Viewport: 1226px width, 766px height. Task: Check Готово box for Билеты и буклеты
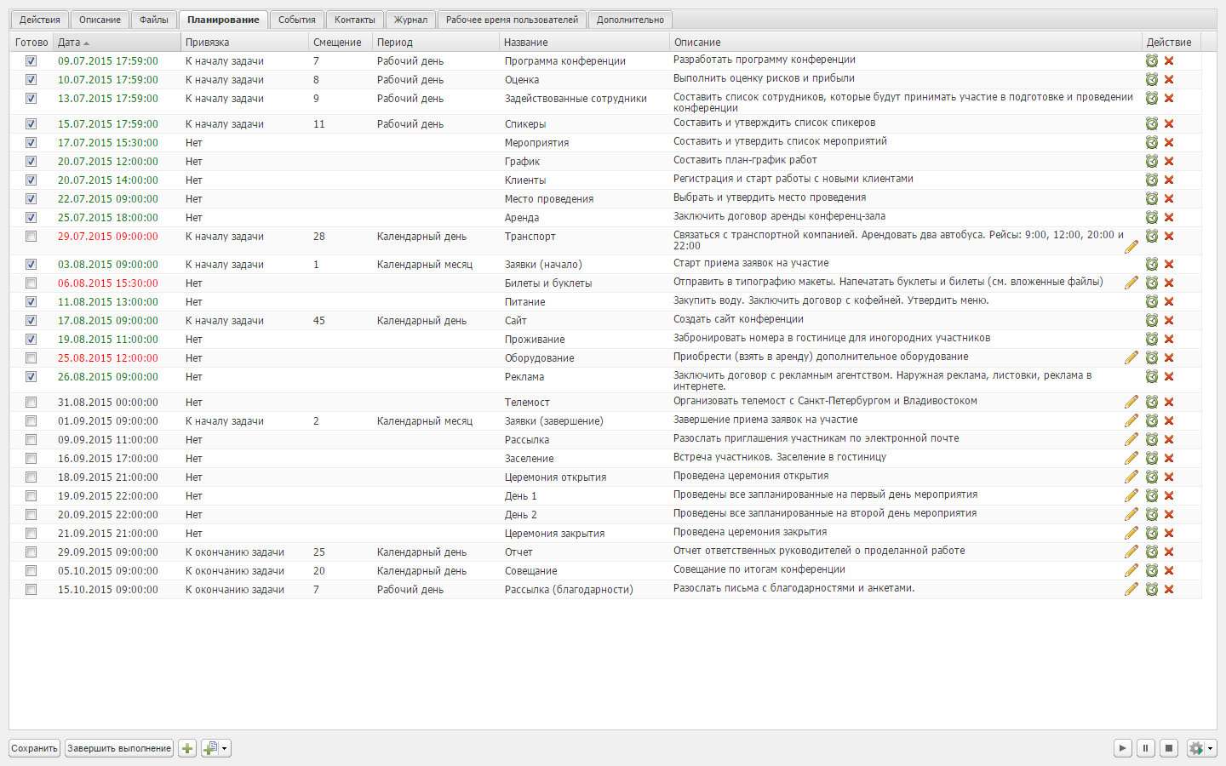click(x=32, y=283)
